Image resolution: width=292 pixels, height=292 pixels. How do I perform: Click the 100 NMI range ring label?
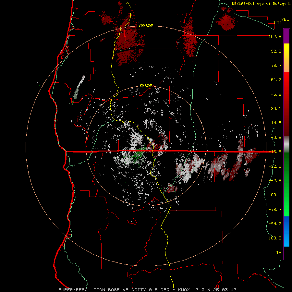coord(146,26)
